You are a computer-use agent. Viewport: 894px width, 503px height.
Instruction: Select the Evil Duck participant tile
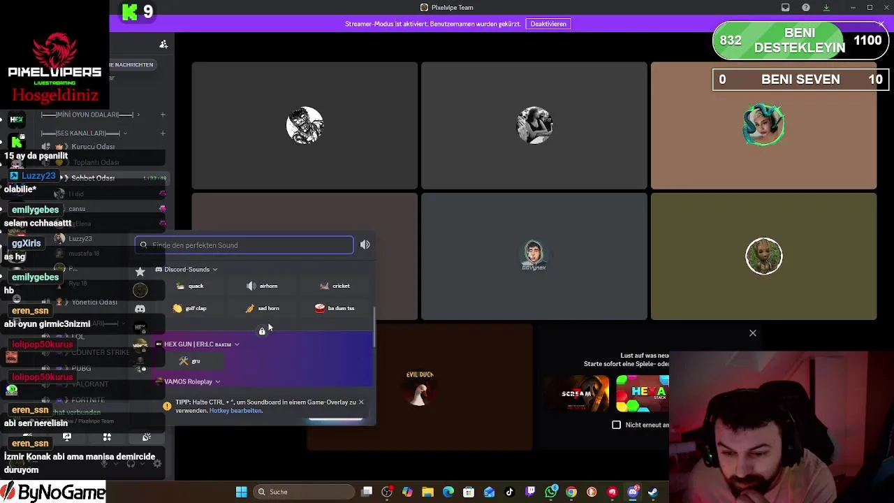[x=420, y=387]
